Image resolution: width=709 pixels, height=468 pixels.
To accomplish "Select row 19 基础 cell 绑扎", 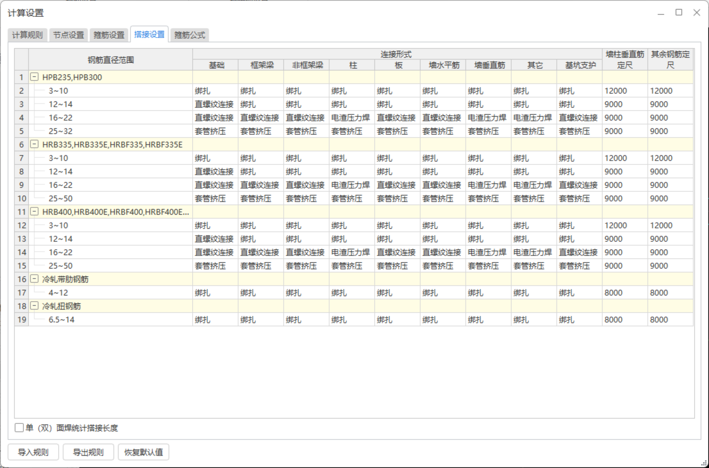I will (215, 320).
